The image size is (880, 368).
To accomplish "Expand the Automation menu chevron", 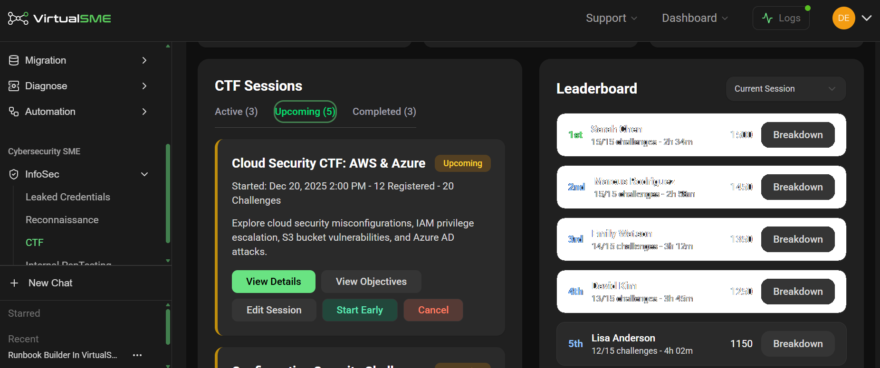I will [x=144, y=112].
